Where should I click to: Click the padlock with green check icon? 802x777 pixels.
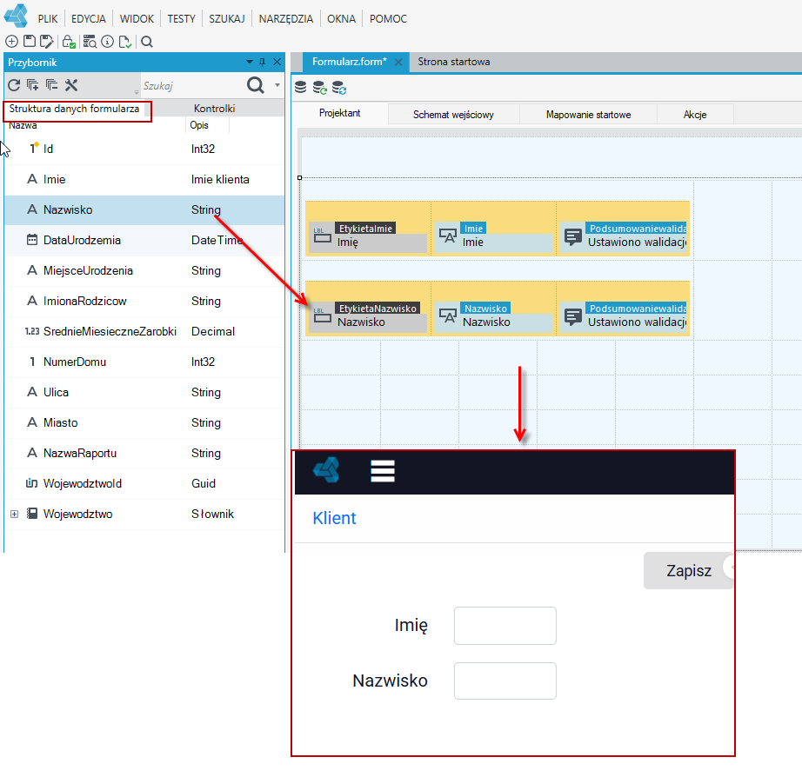click(x=69, y=42)
